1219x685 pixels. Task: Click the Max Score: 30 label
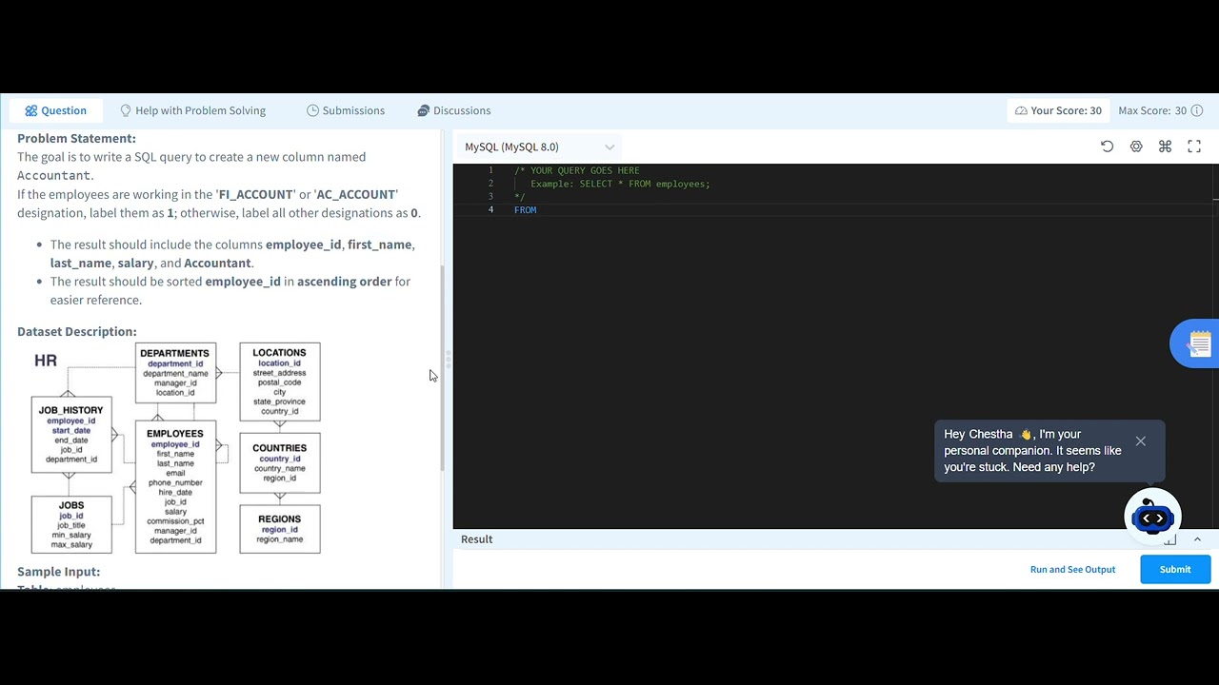1152,110
